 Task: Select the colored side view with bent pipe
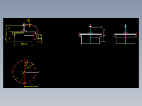point(92,34)
